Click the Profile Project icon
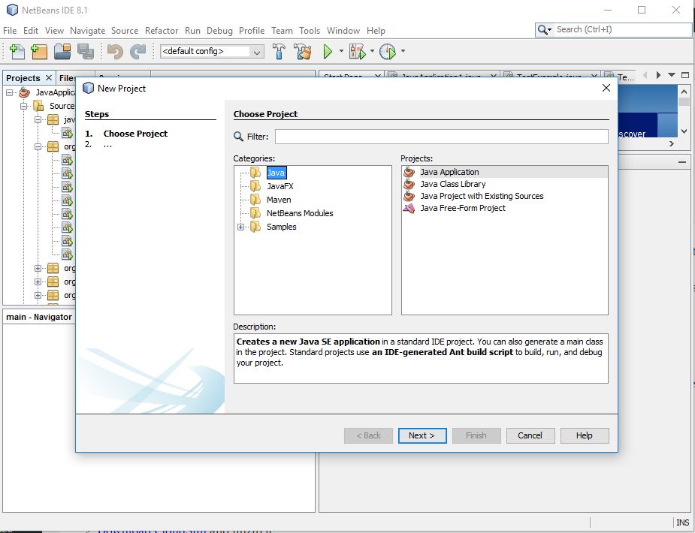Image resolution: width=695 pixels, height=533 pixels. click(x=388, y=51)
